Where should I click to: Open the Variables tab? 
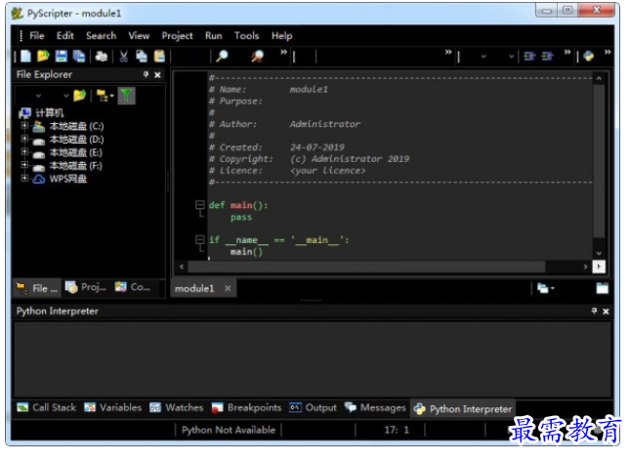click(113, 407)
